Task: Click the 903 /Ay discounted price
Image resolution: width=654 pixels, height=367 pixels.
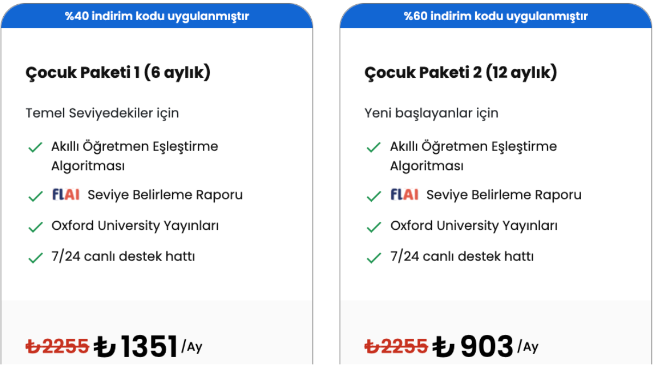Action: tap(486, 346)
